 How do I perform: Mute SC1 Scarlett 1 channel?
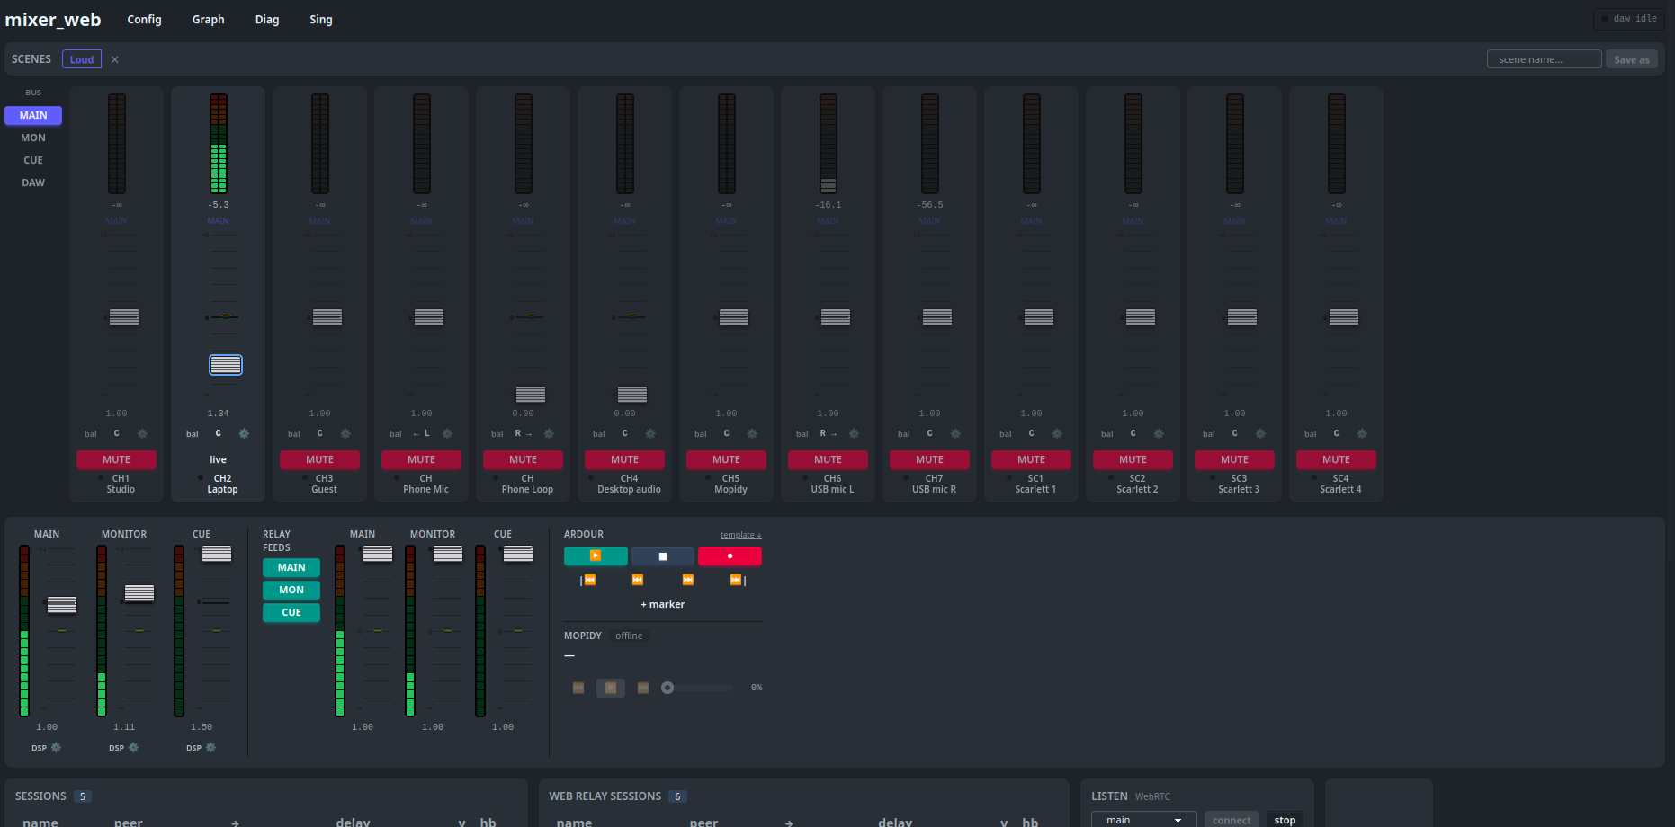(x=1031, y=459)
